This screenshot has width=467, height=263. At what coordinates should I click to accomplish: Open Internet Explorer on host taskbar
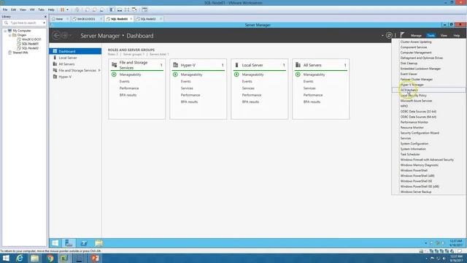pyautogui.click(x=20, y=258)
